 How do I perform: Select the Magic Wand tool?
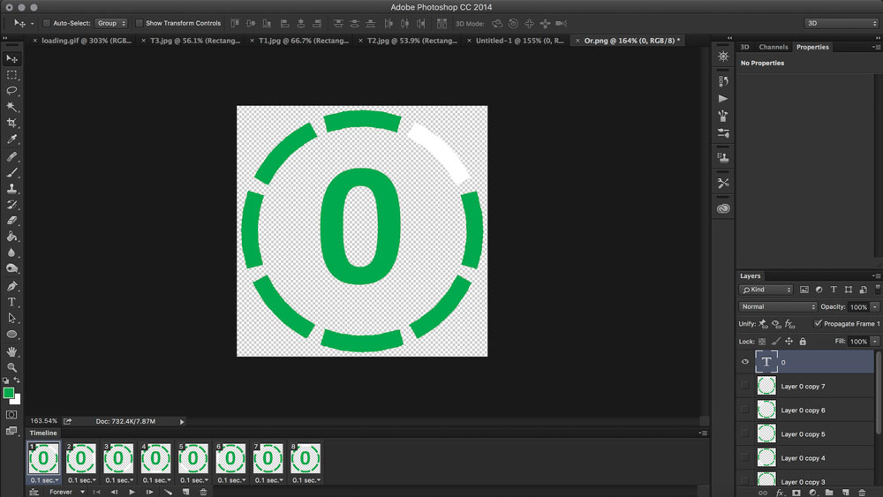12,107
